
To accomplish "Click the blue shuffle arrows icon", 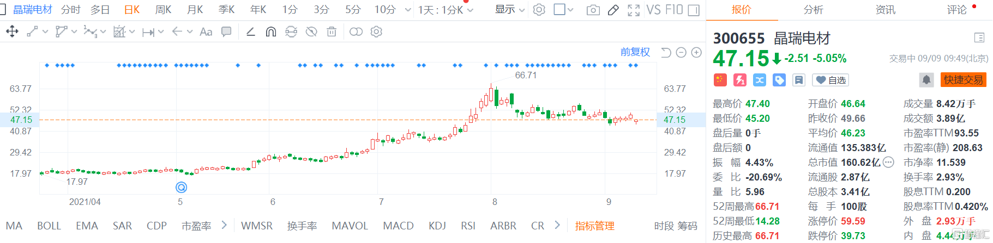I will [x=760, y=80].
